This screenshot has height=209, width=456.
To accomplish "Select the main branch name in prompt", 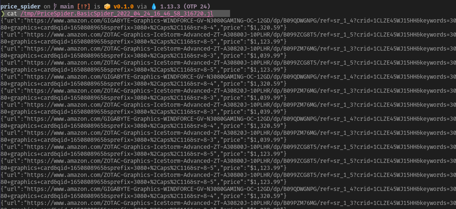I will (67, 6).
